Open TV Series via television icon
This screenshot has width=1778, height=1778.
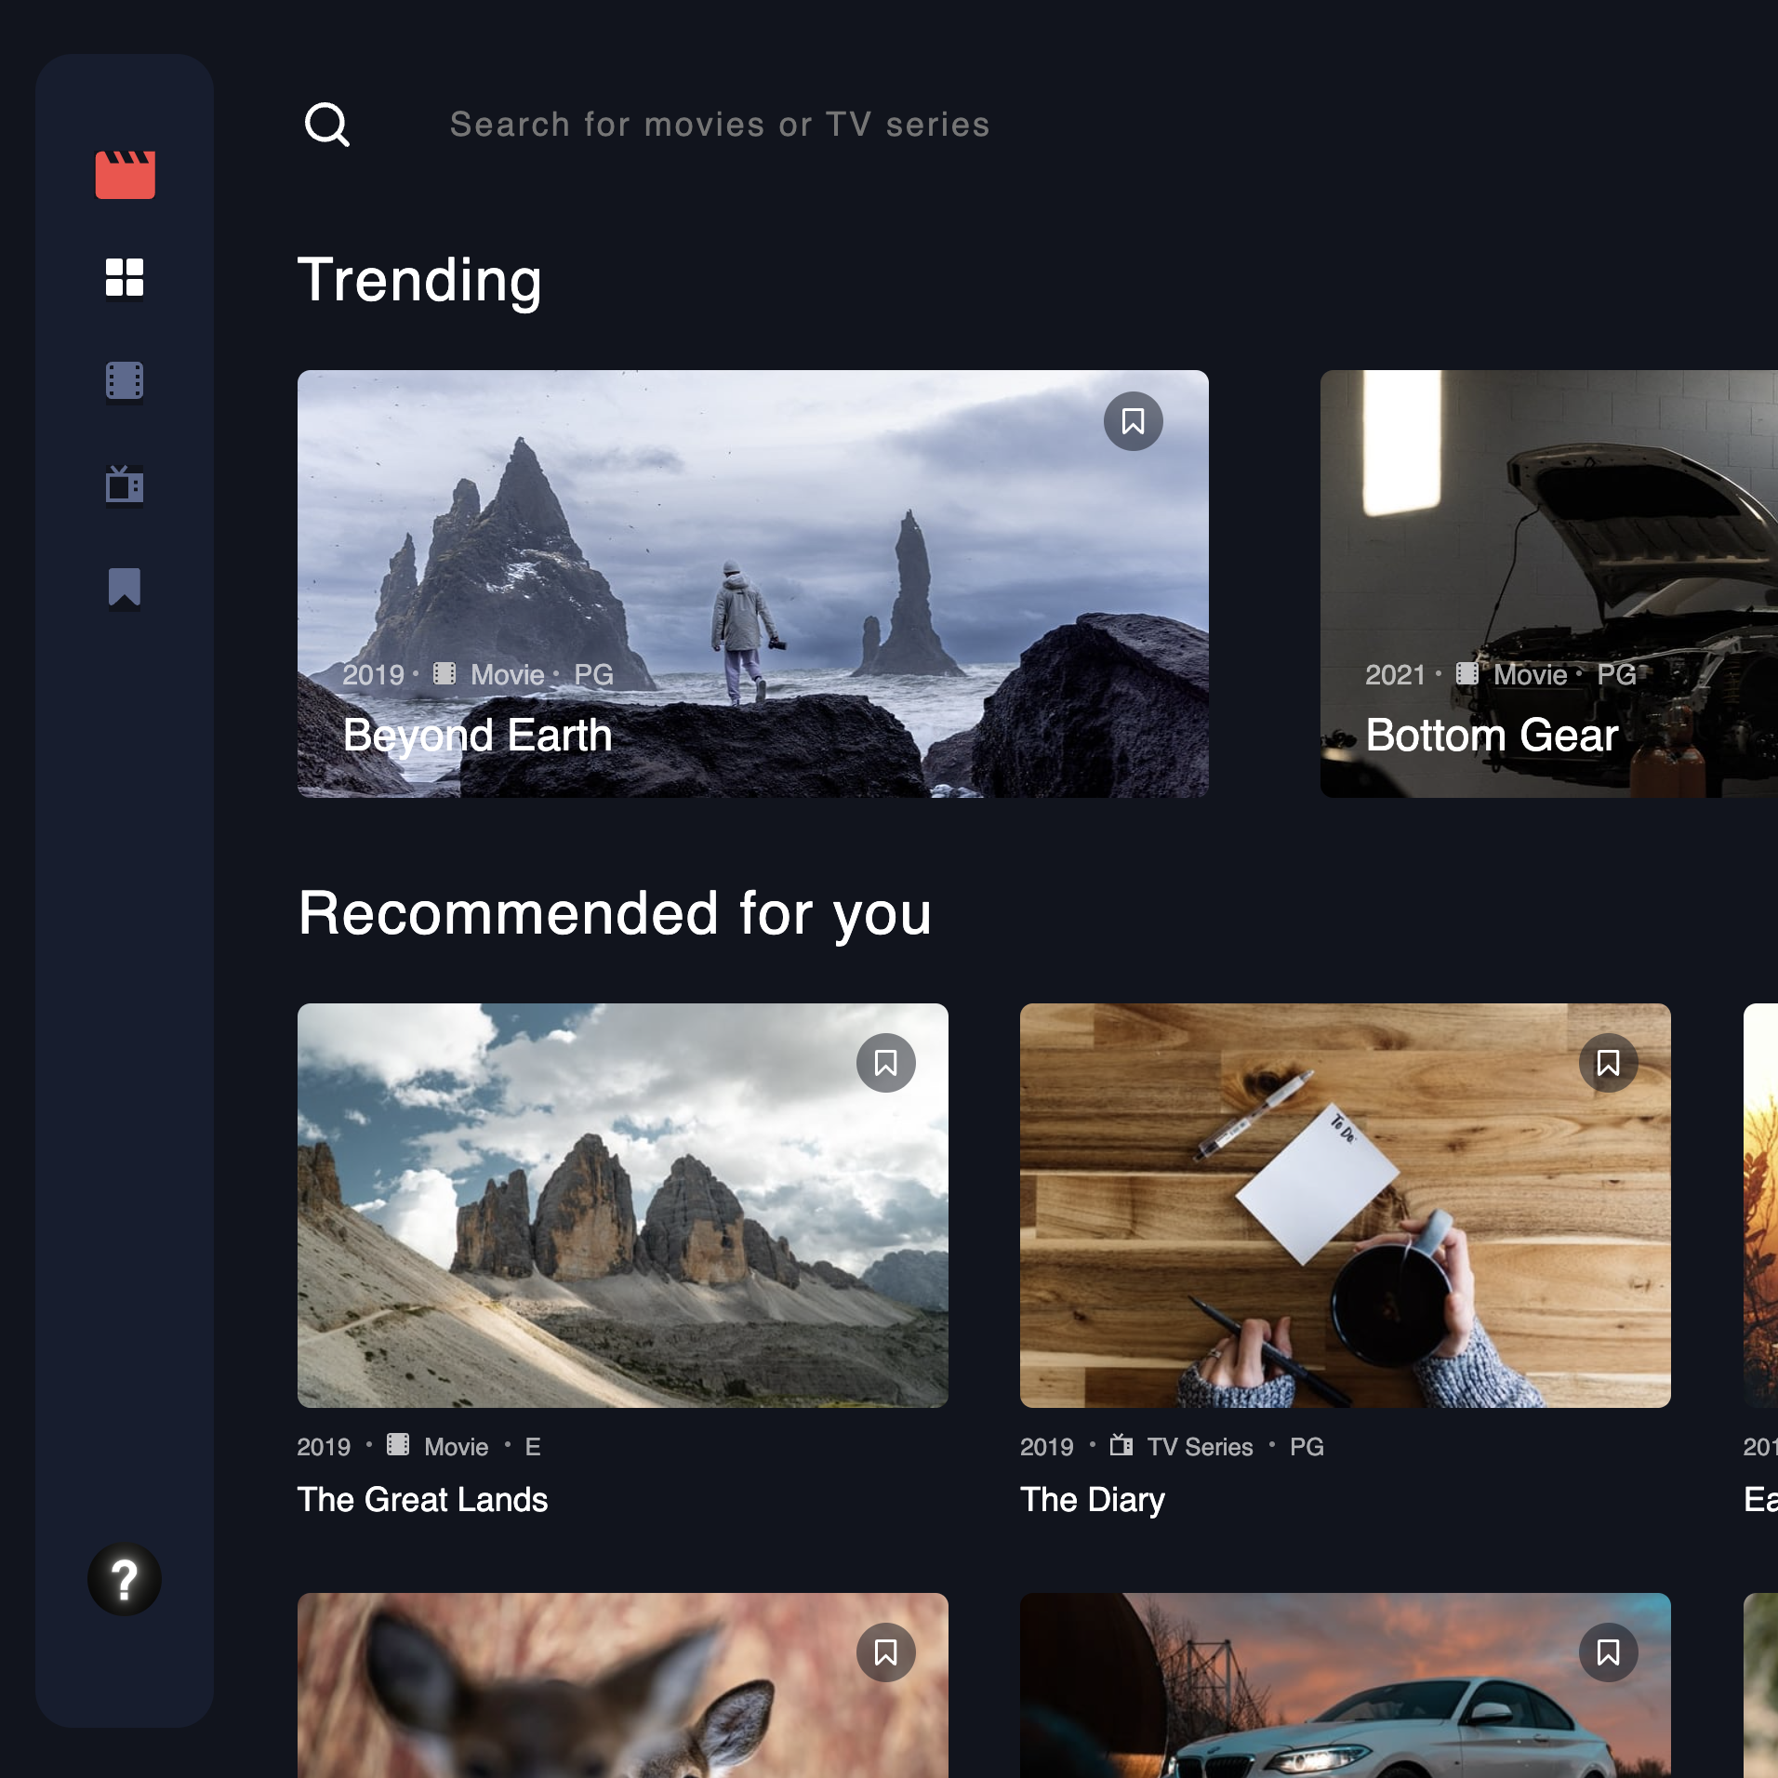pyautogui.click(x=125, y=484)
